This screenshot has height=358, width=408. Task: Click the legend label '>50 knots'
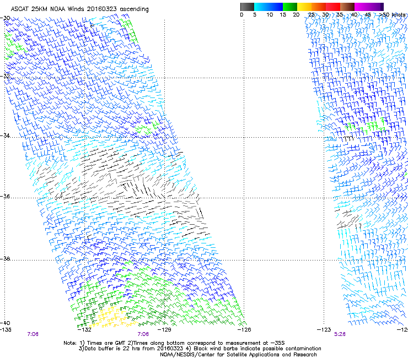tap(393, 15)
